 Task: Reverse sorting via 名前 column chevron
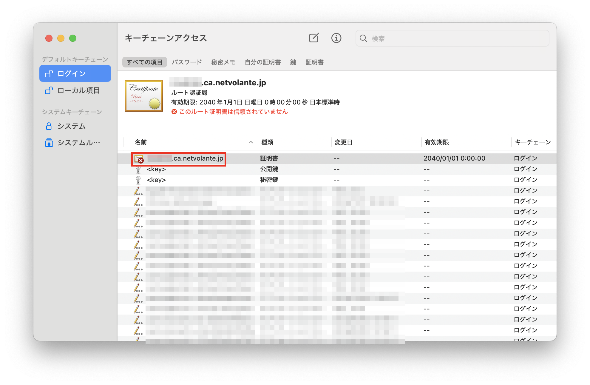click(251, 142)
